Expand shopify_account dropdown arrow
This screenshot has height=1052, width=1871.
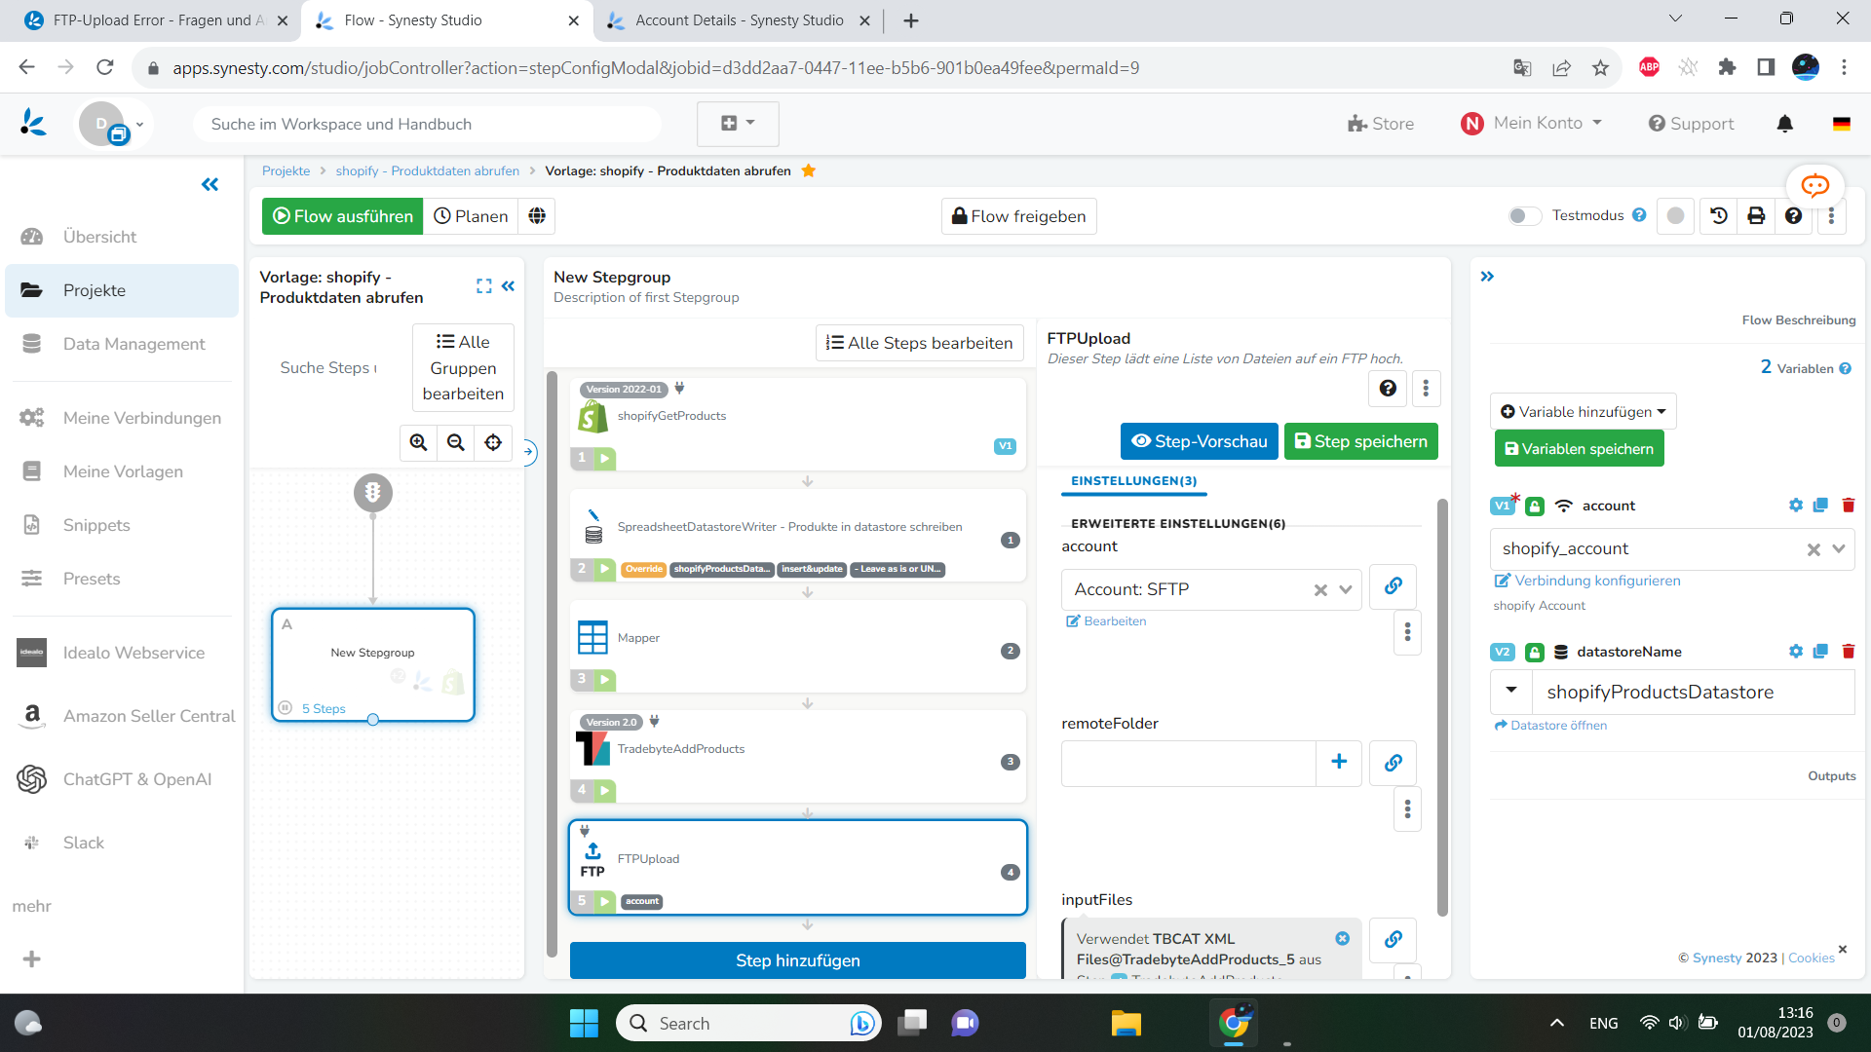pos(1839,548)
